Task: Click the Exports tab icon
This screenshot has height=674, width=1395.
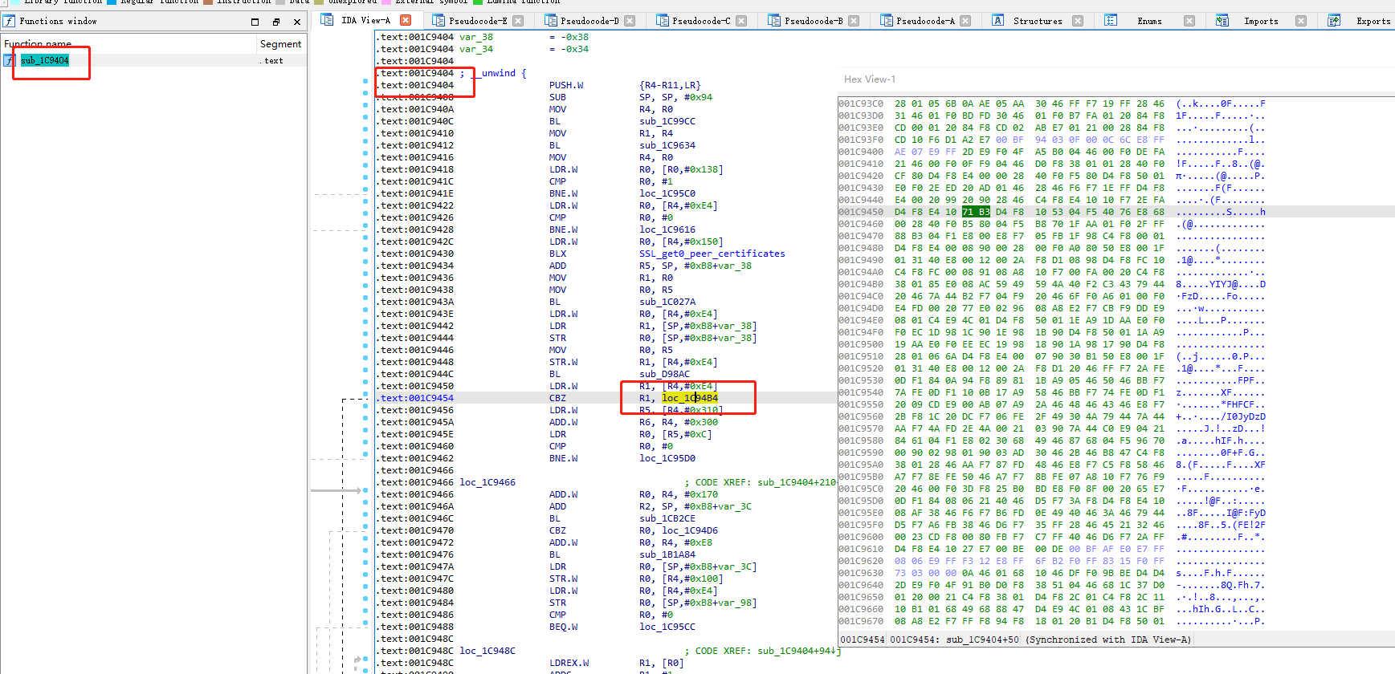Action: (x=1334, y=20)
